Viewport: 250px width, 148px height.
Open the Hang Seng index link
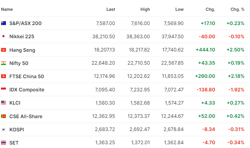(x=22, y=50)
